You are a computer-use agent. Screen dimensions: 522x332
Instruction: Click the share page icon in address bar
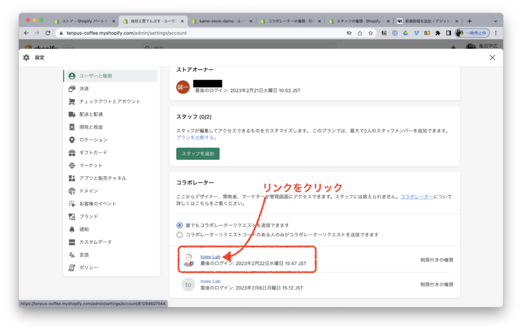pos(360,33)
